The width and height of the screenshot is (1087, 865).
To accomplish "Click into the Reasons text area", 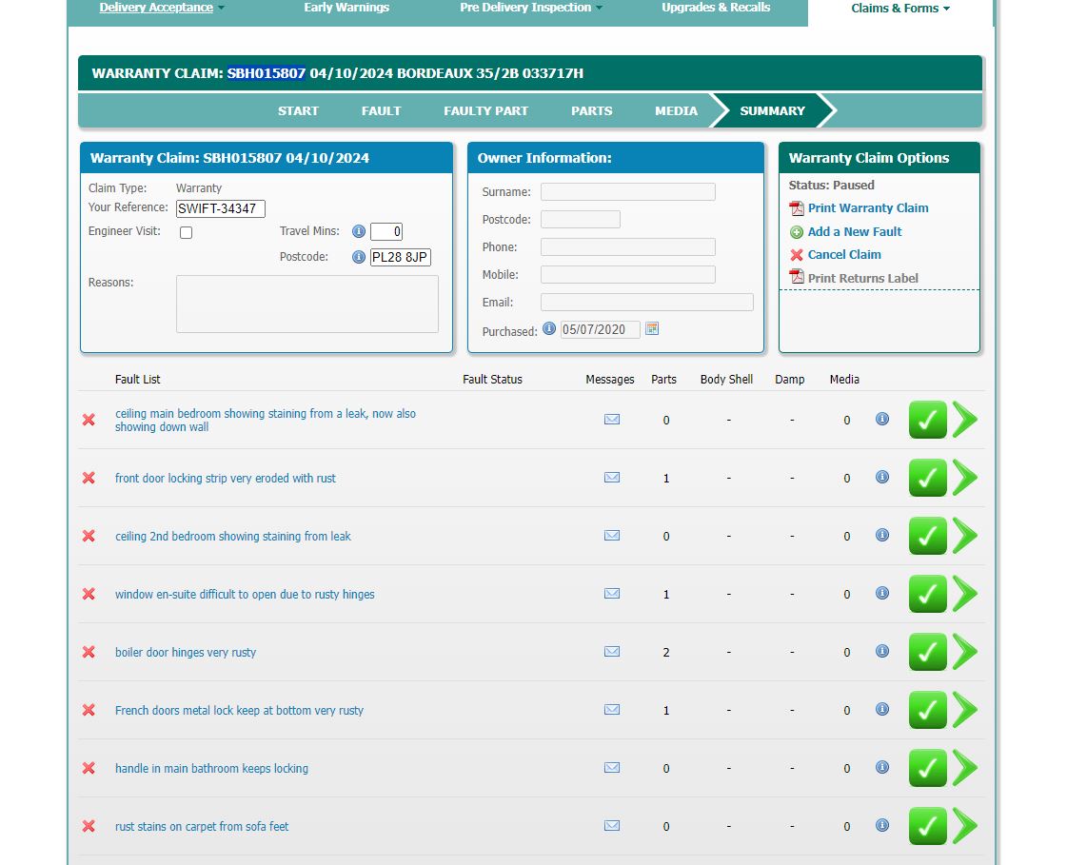I will 306,304.
